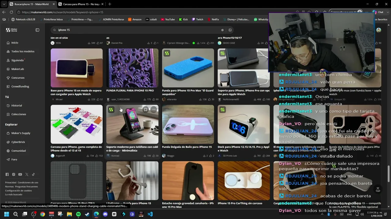The height and width of the screenshot is (219, 391).
Task: Open Preguntas frecuentes link
Action: click(27, 186)
